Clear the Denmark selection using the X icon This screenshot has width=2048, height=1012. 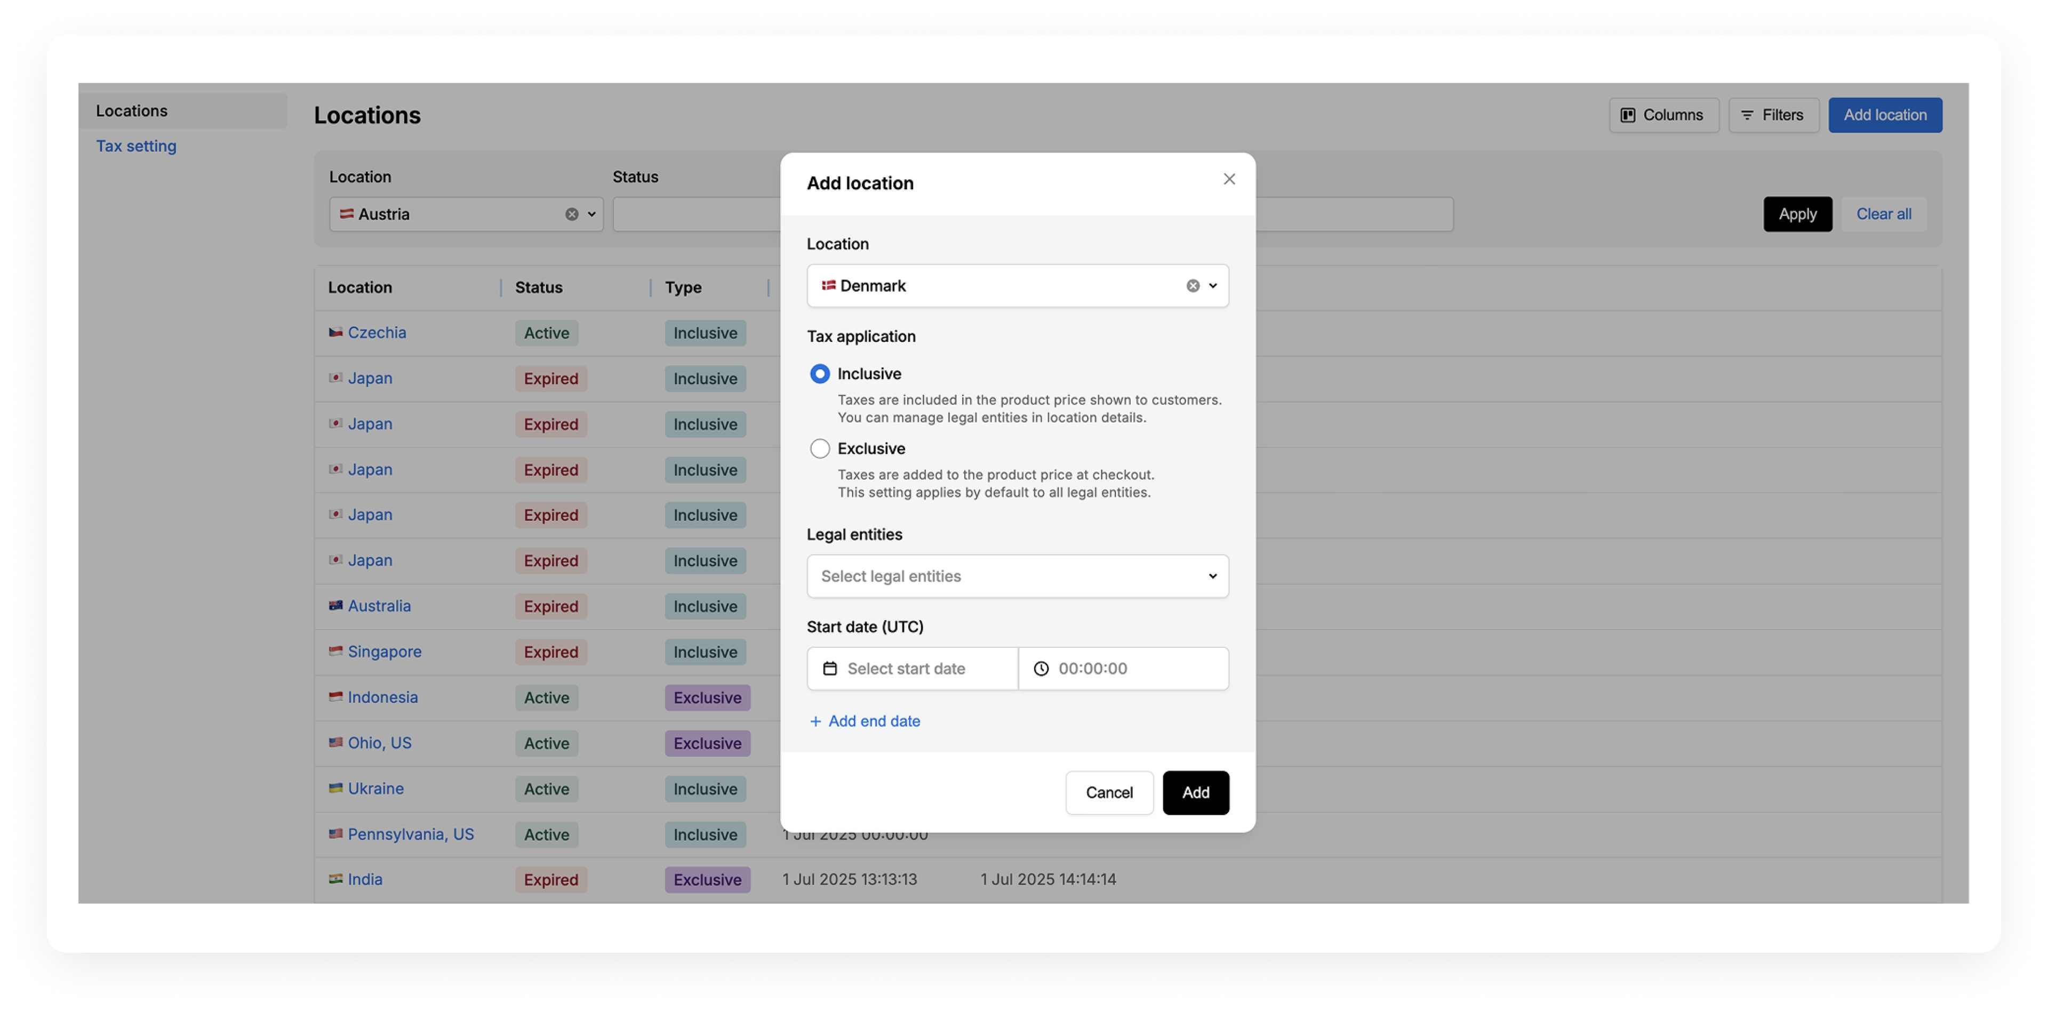(1192, 285)
